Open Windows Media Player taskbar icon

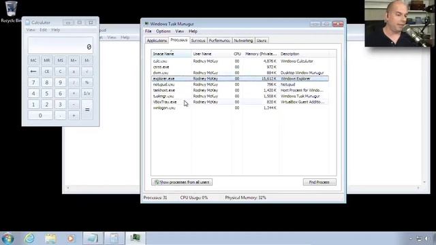click(71, 238)
